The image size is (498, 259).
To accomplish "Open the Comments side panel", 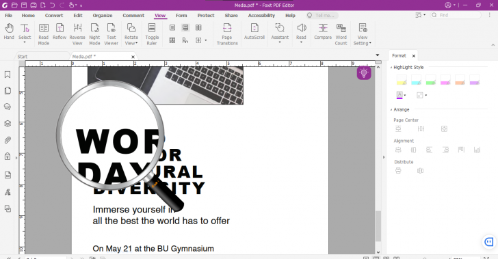I will tap(8, 107).
